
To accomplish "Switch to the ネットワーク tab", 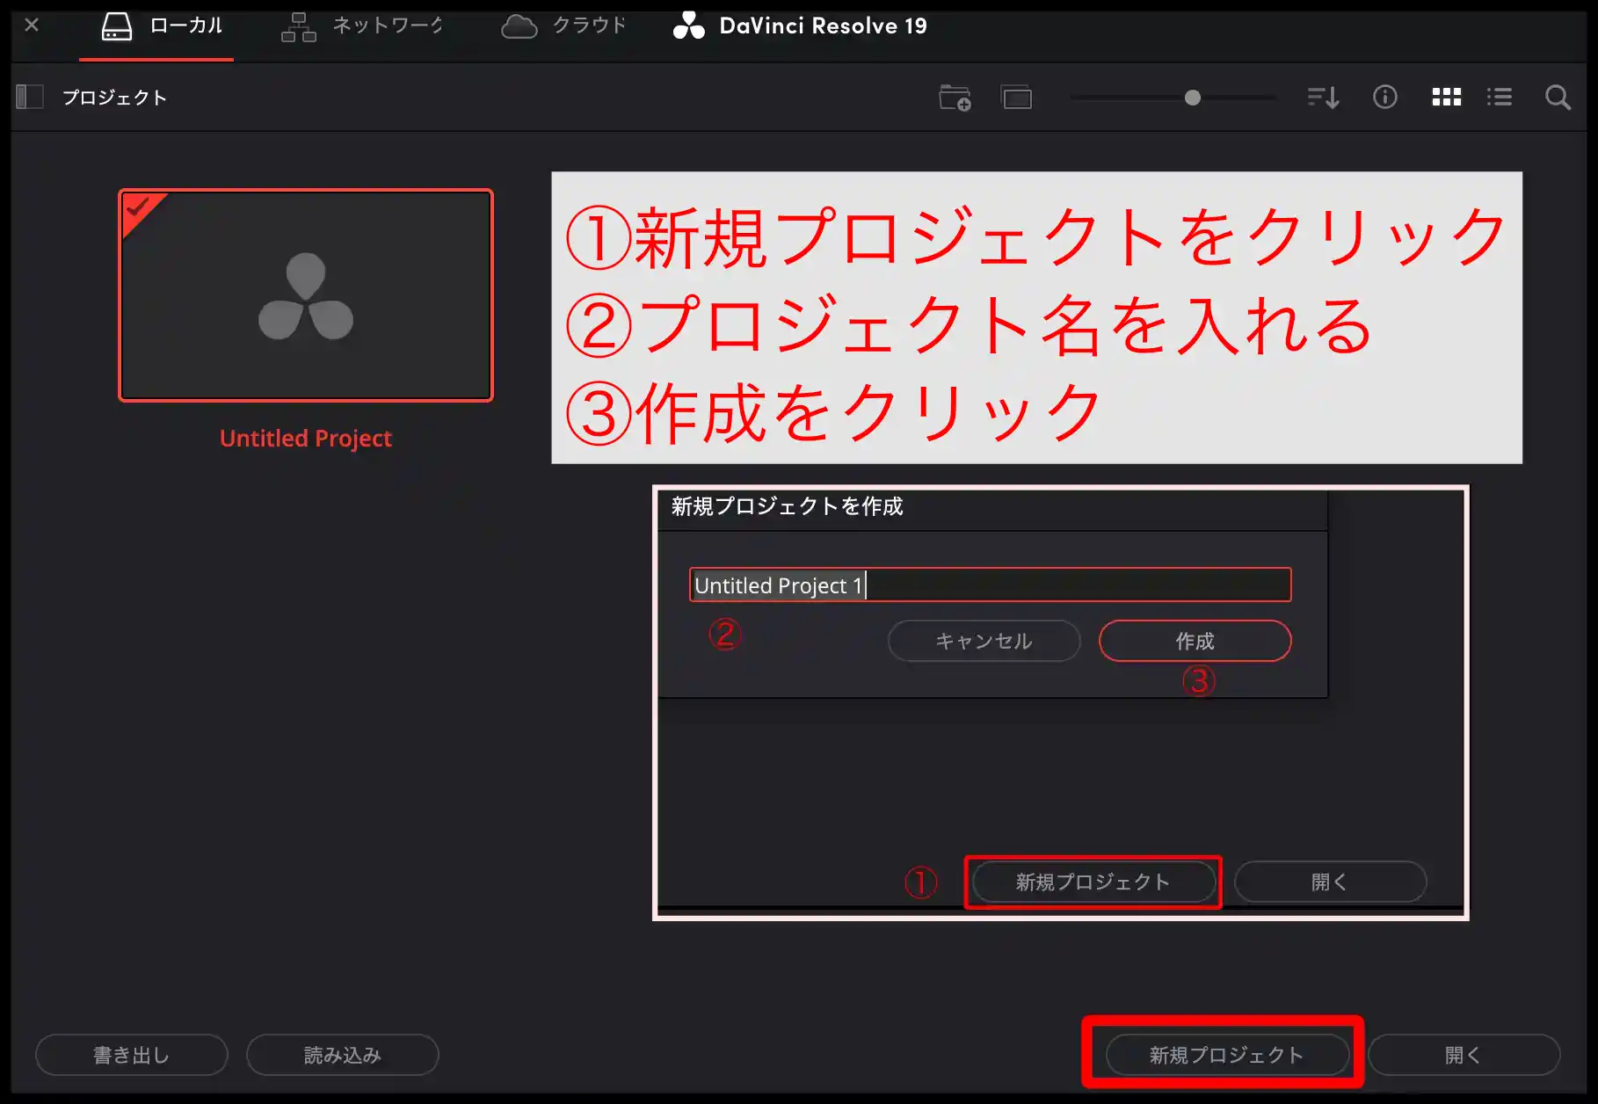I will coord(362,25).
